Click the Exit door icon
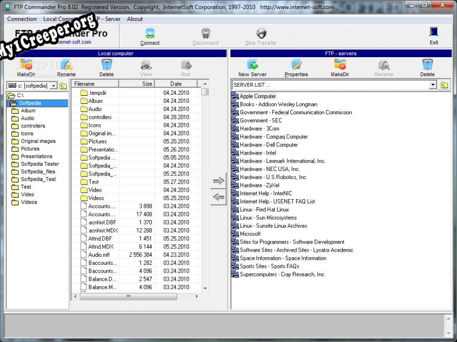Viewport: 457px width, 342px height. [x=433, y=33]
